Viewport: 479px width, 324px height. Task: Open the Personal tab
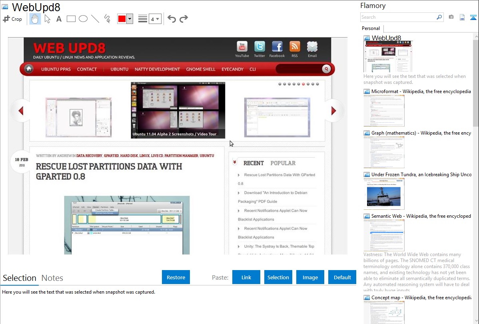pos(371,28)
